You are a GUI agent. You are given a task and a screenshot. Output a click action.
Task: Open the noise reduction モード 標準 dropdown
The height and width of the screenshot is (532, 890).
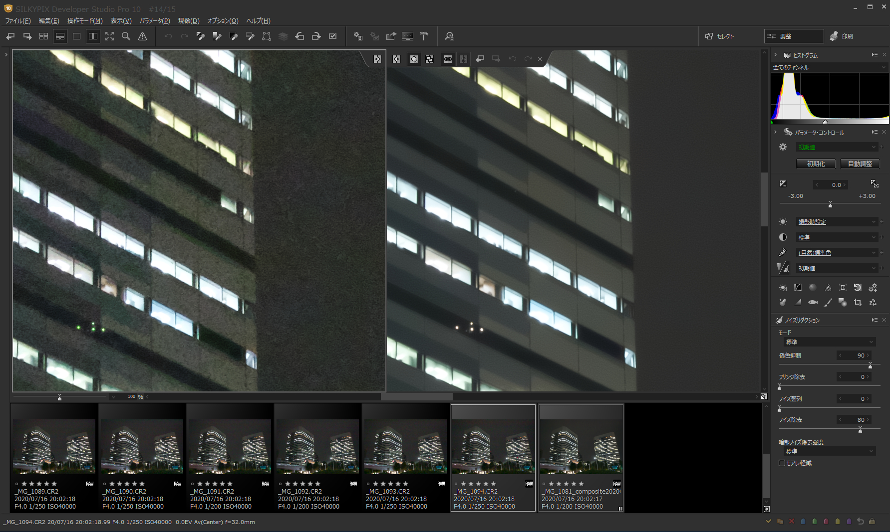pyautogui.click(x=829, y=342)
